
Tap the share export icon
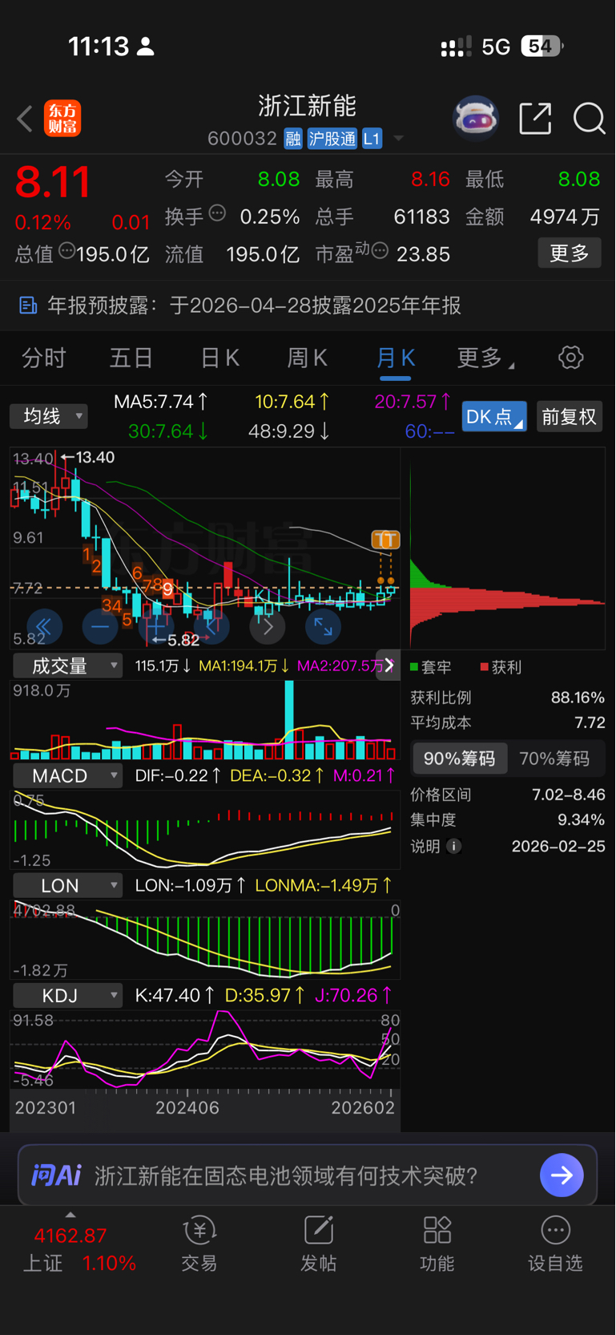tap(535, 119)
